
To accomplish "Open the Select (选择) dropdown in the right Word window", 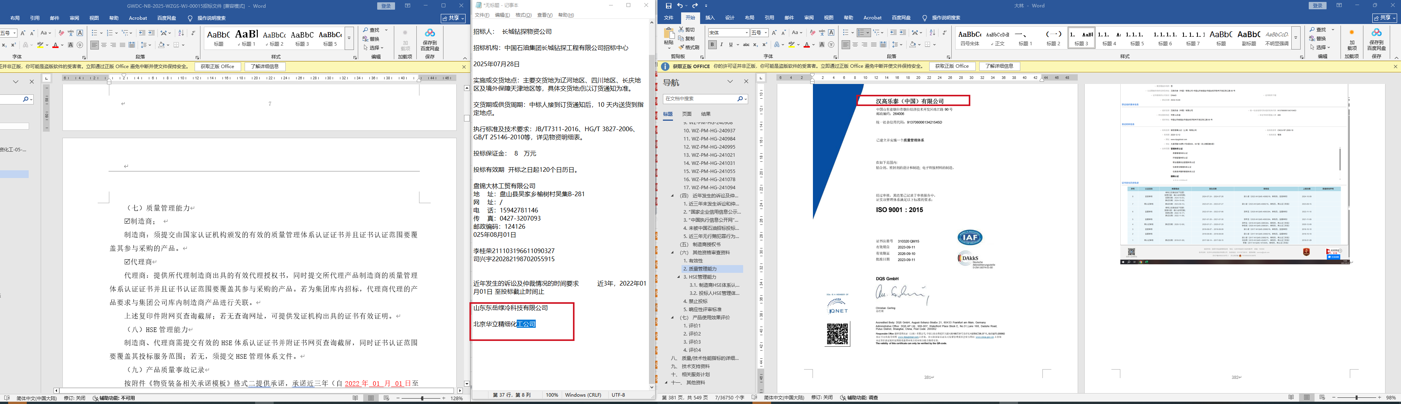I will 1320,47.
